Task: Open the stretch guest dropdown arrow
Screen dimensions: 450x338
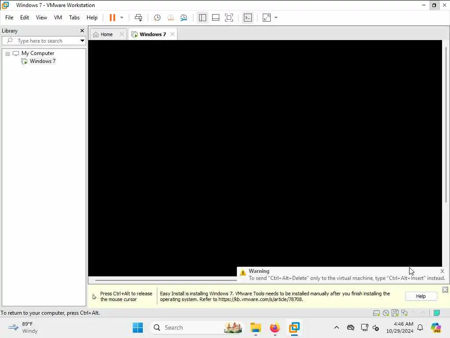Action: click(276, 18)
